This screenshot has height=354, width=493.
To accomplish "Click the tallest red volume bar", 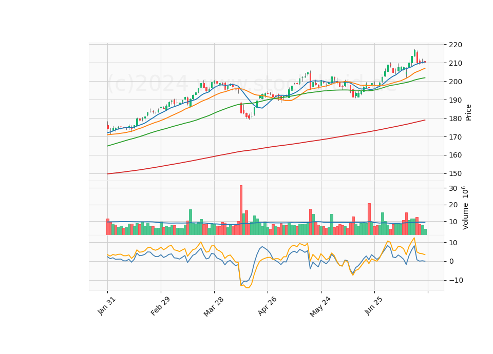I will coord(241,210).
